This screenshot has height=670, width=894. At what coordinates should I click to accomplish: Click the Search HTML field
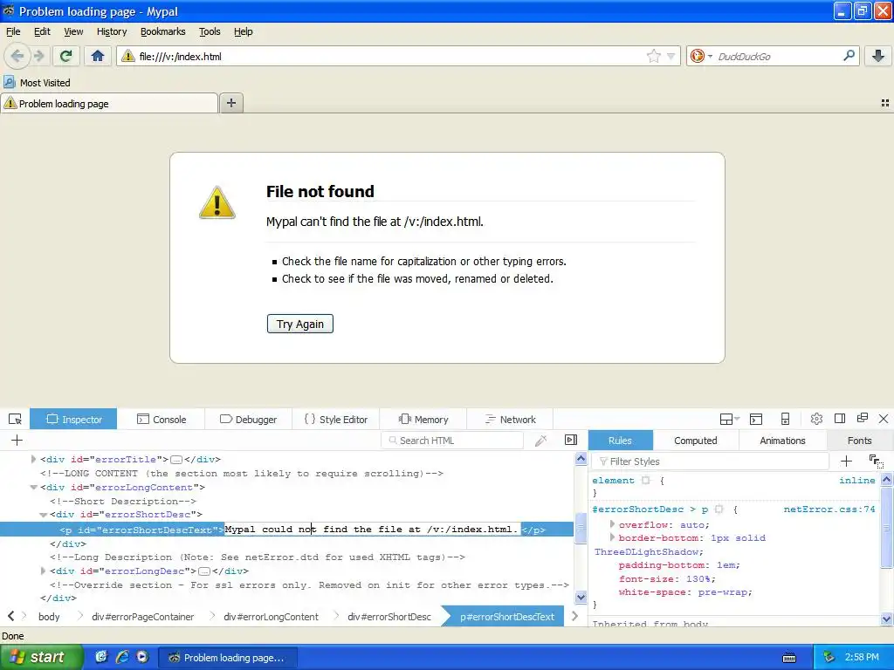click(x=452, y=441)
